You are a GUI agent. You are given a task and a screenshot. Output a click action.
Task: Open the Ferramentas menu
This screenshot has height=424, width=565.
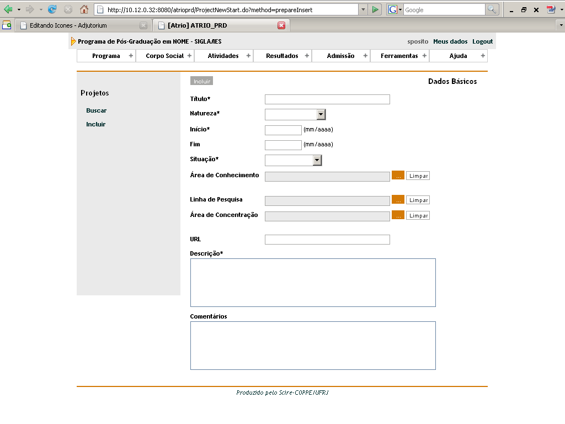[x=399, y=56]
